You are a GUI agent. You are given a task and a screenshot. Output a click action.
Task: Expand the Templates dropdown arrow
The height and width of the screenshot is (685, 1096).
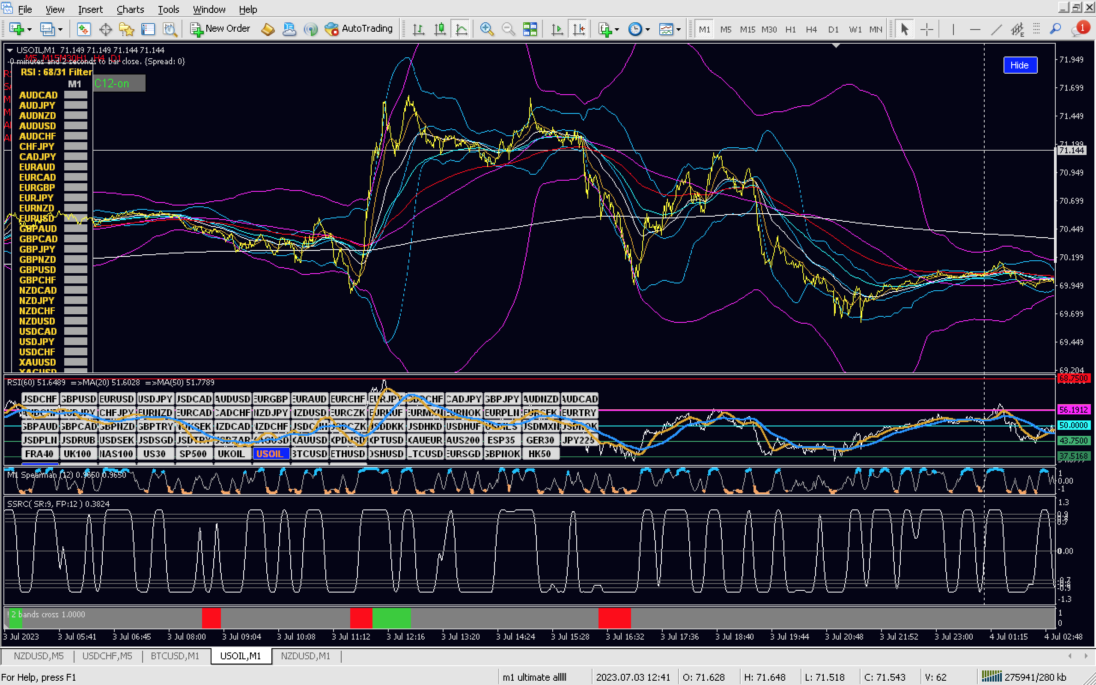tap(679, 30)
